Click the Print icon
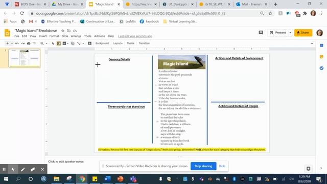Image resolution: width=327 pixels, height=184 pixels. pos(29,43)
